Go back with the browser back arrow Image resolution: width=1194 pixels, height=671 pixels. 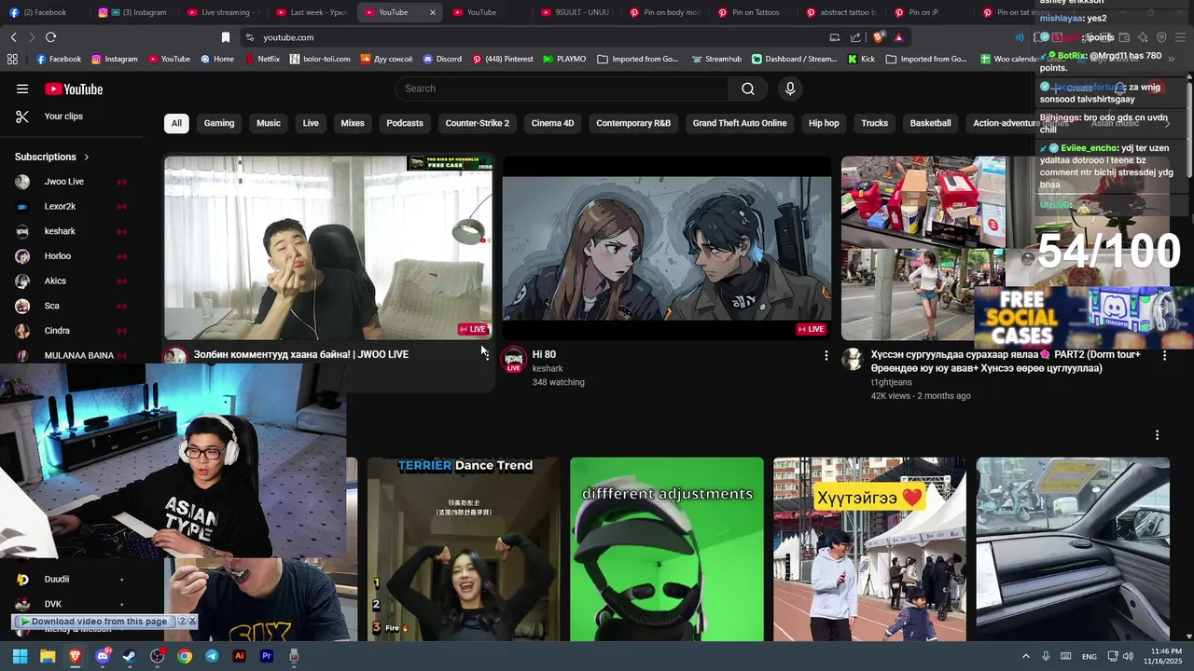pos(13,37)
